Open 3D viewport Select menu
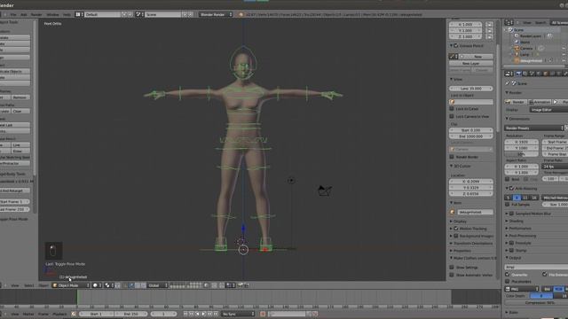The height and width of the screenshot is (319, 568). pyautogui.click(x=29, y=285)
